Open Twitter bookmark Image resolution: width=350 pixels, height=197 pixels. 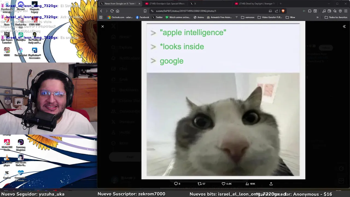pos(157,17)
